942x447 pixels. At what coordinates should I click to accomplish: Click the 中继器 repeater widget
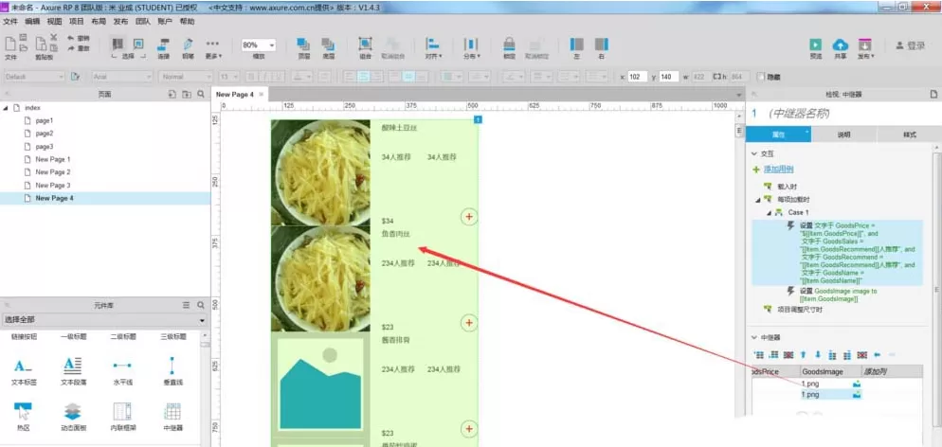173,417
